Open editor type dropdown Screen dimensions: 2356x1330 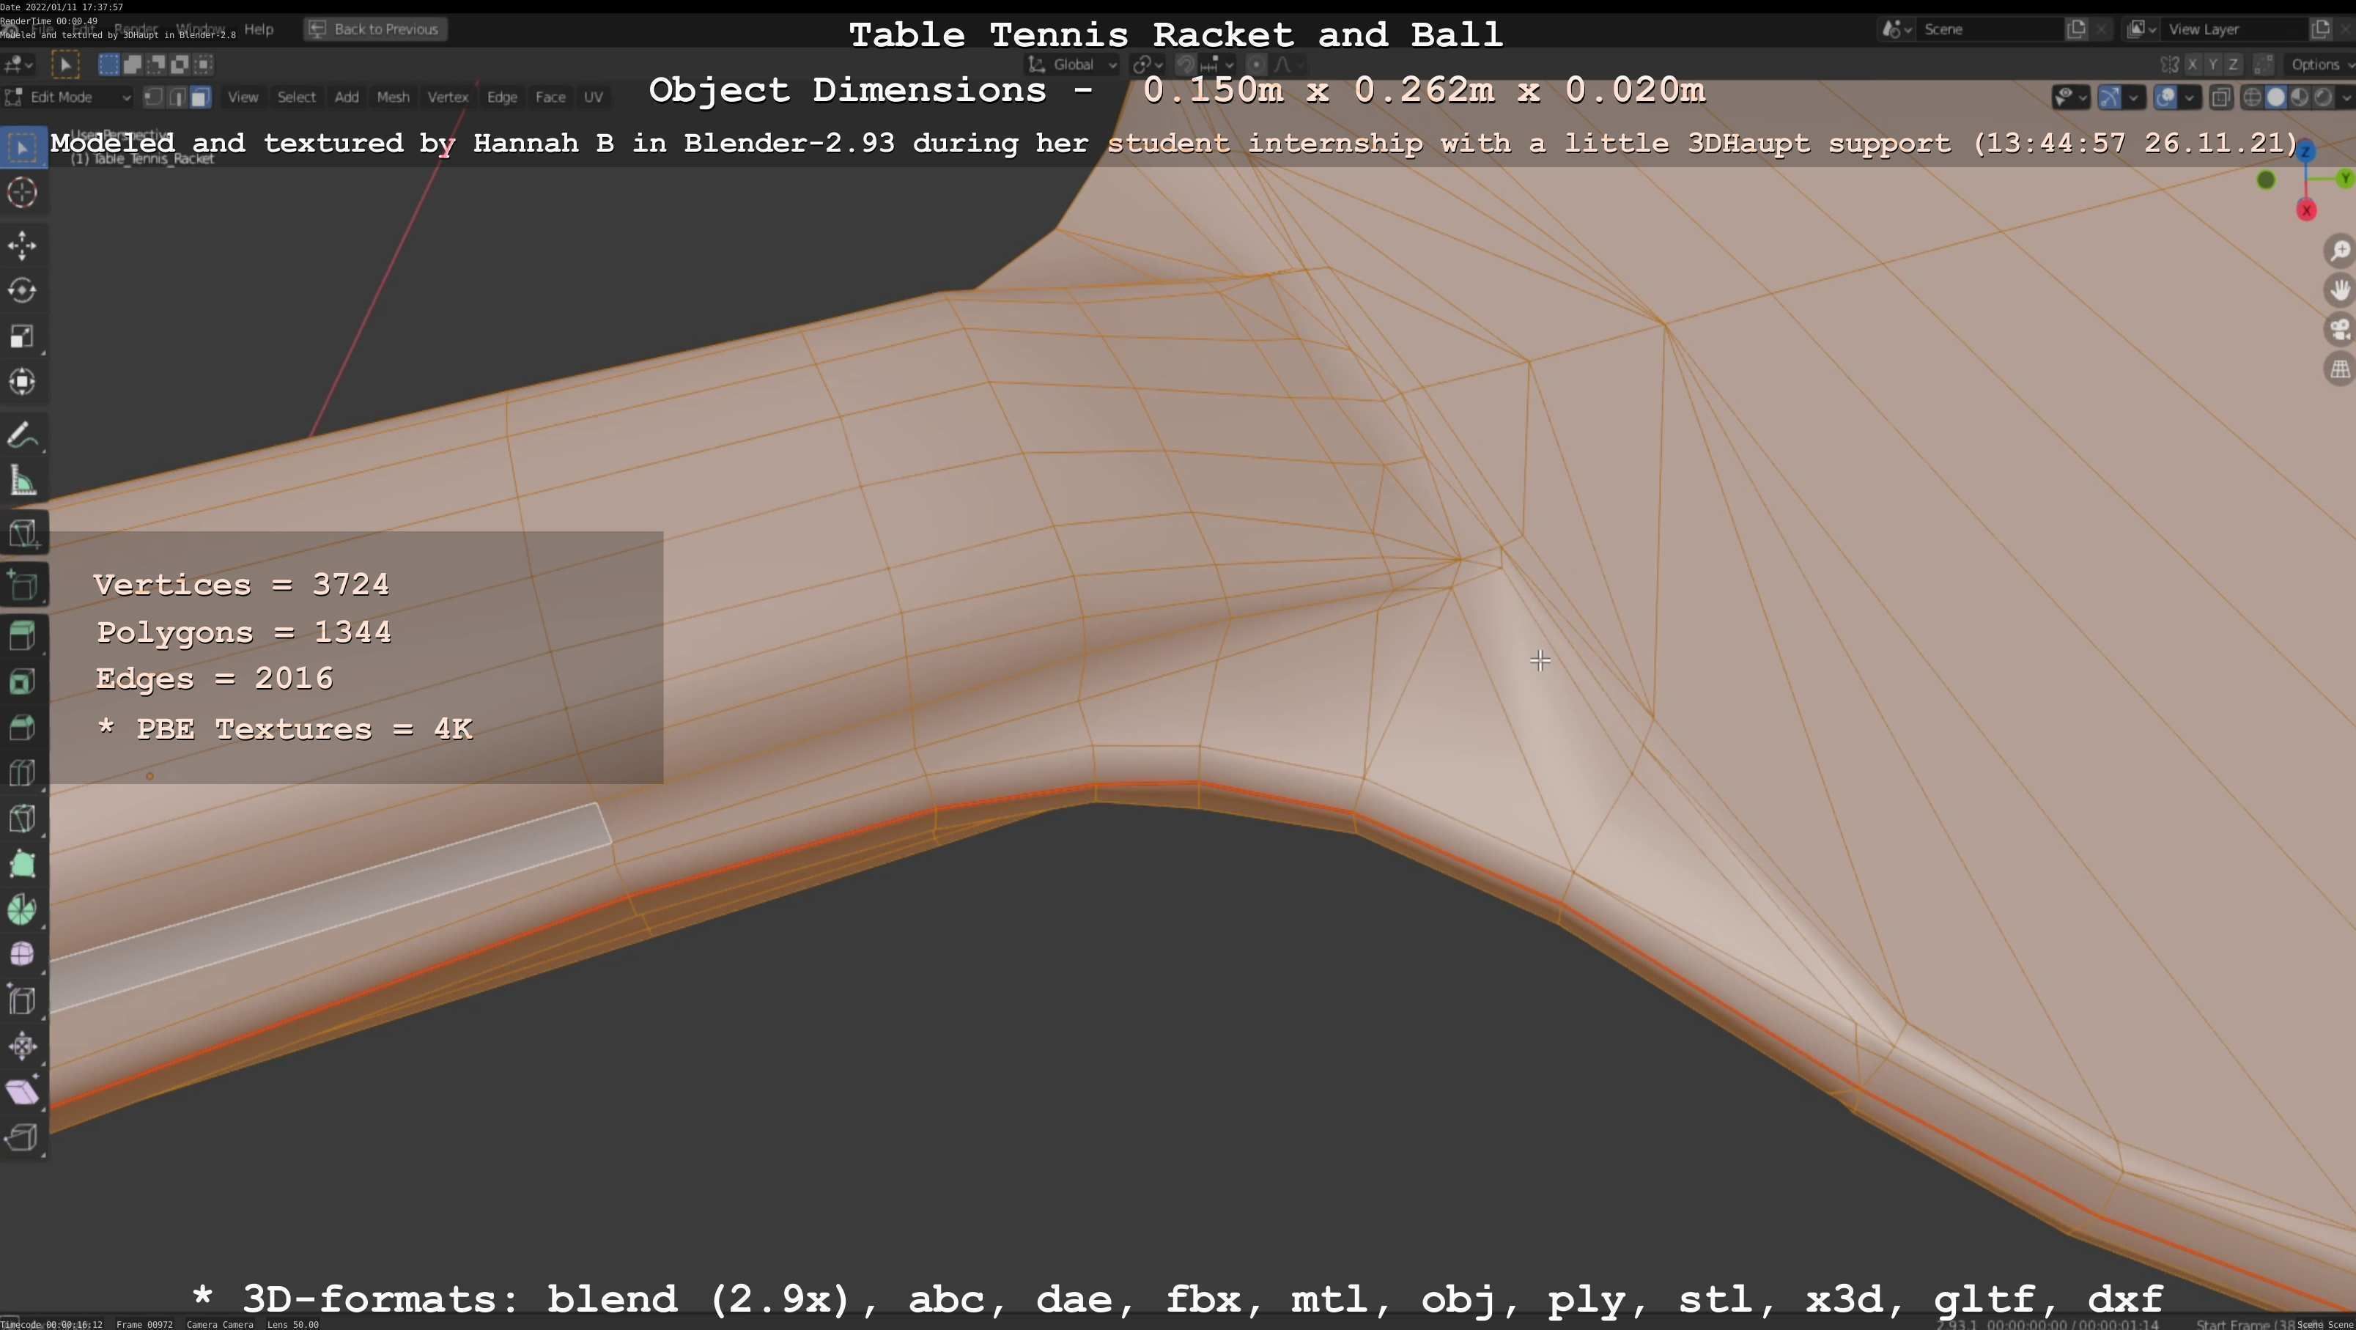[18, 64]
